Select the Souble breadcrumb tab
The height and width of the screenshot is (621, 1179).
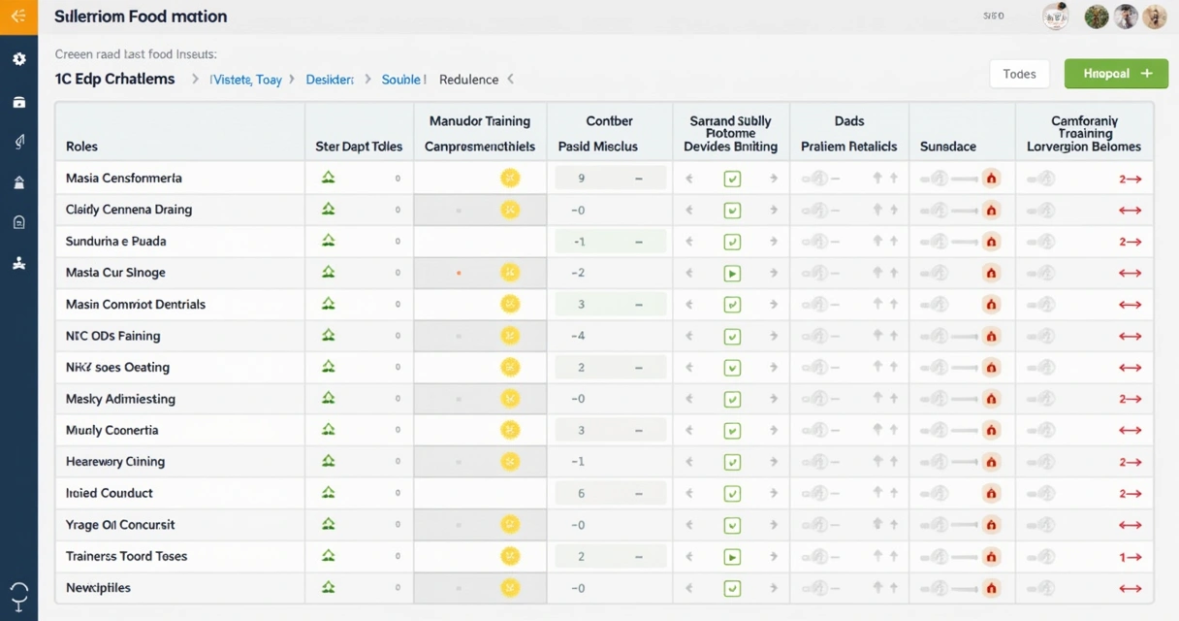point(401,80)
